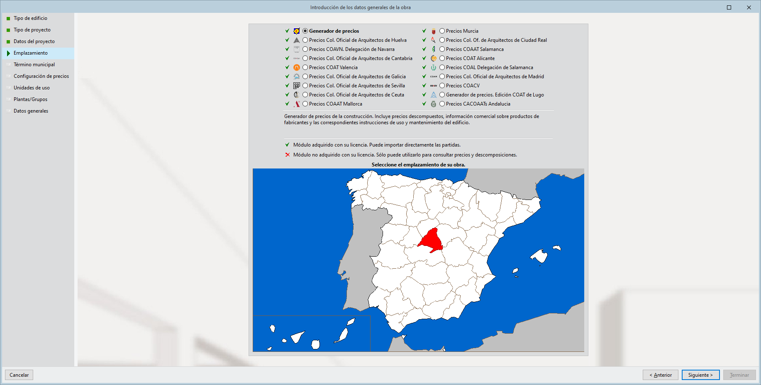Image resolution: width=761 pixels, height=385 pixels.
Task: Continue with the Siguiente button
Action: click(x=700, y=375)
